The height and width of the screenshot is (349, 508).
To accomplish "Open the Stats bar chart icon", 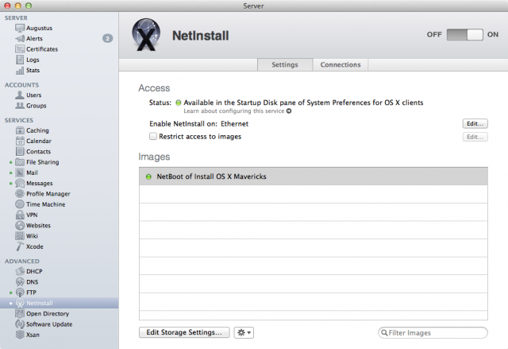I will [20, 71].
